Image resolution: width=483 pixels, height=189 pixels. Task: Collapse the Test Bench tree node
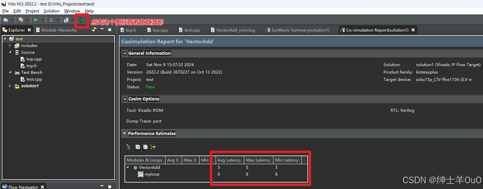pos(10,72)
